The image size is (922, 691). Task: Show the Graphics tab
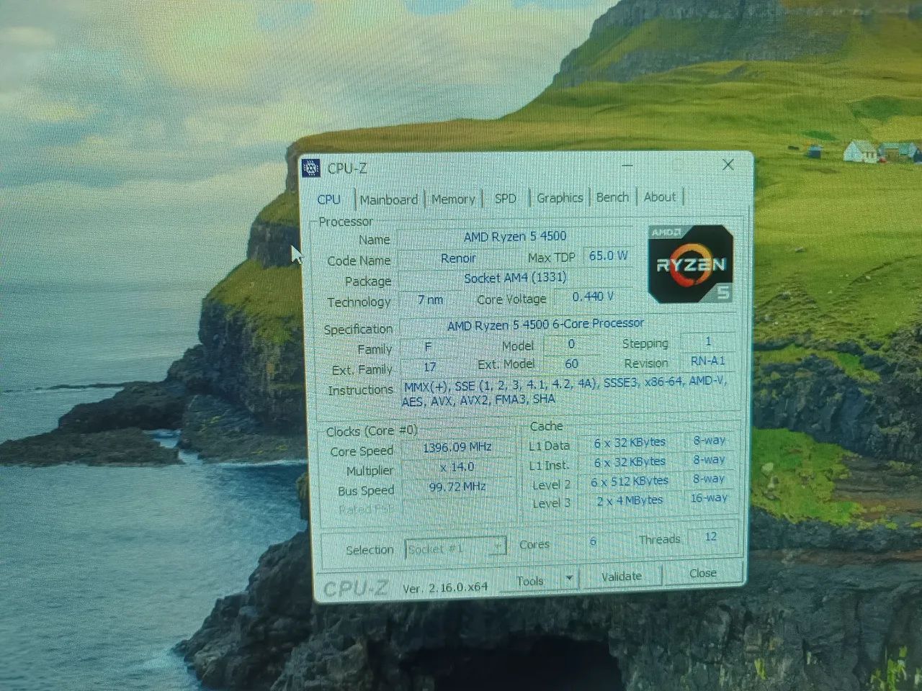click(x=560, y=197)
